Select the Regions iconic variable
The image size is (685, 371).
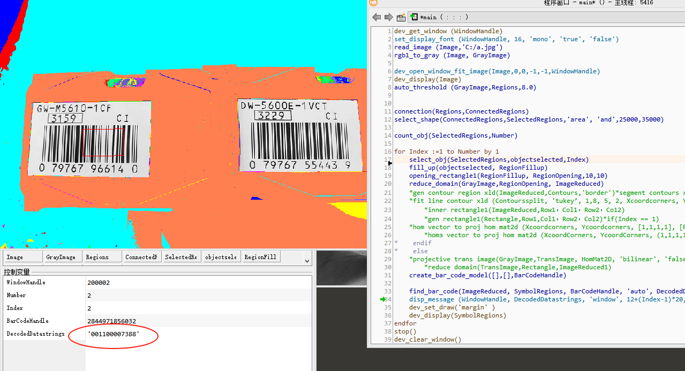click(x=102, y=257)
